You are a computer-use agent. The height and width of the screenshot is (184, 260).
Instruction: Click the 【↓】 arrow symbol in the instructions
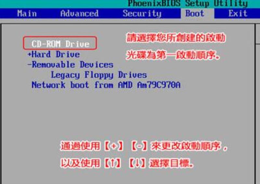137,163
